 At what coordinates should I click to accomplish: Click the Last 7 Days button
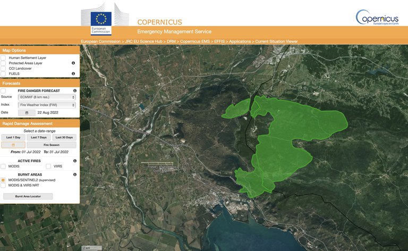[40, 137]
